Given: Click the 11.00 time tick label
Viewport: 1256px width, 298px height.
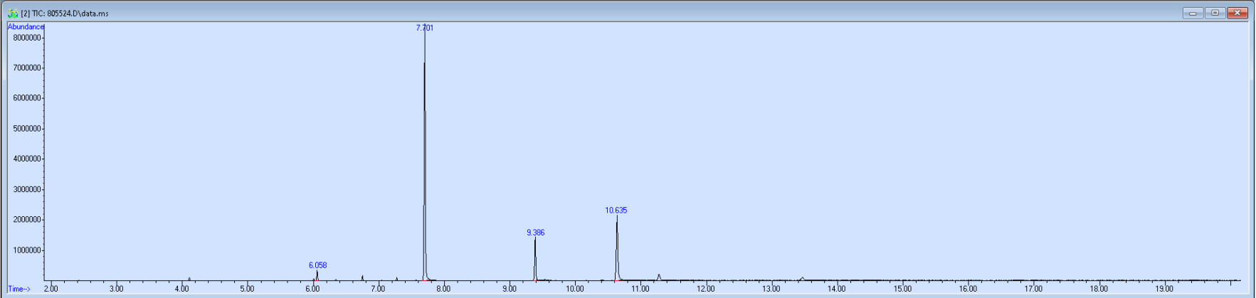Looking at the screenshot, I should click(640, 289).
